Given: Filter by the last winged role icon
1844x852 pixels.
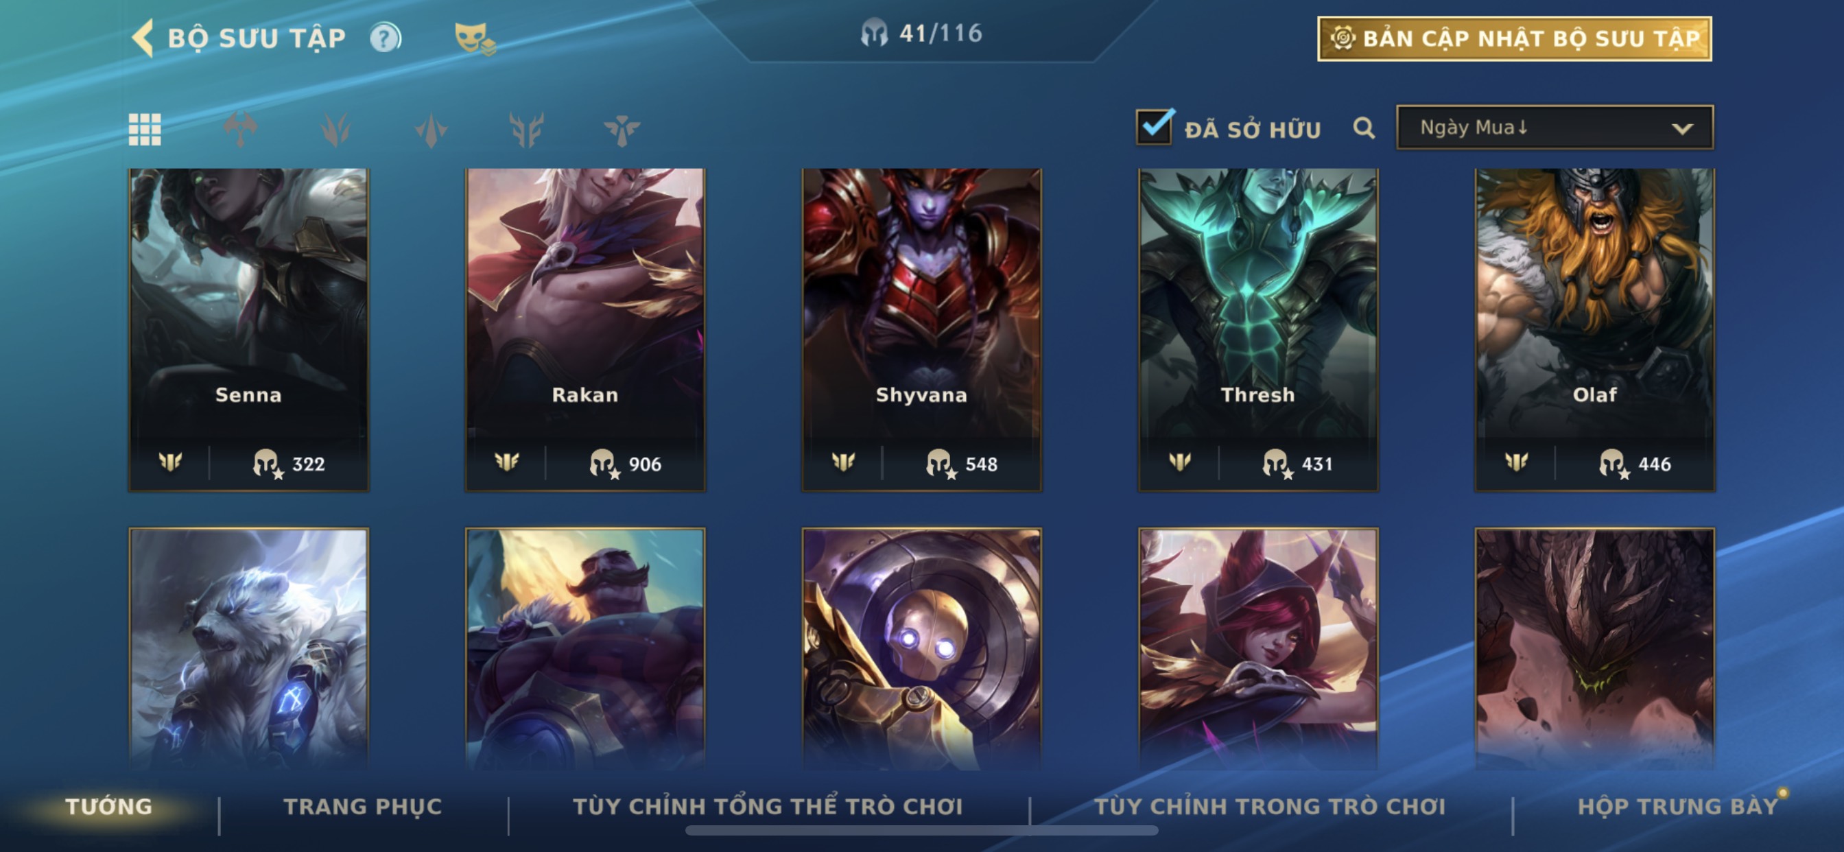Looking at the screenshot, I should pos(622,130).
